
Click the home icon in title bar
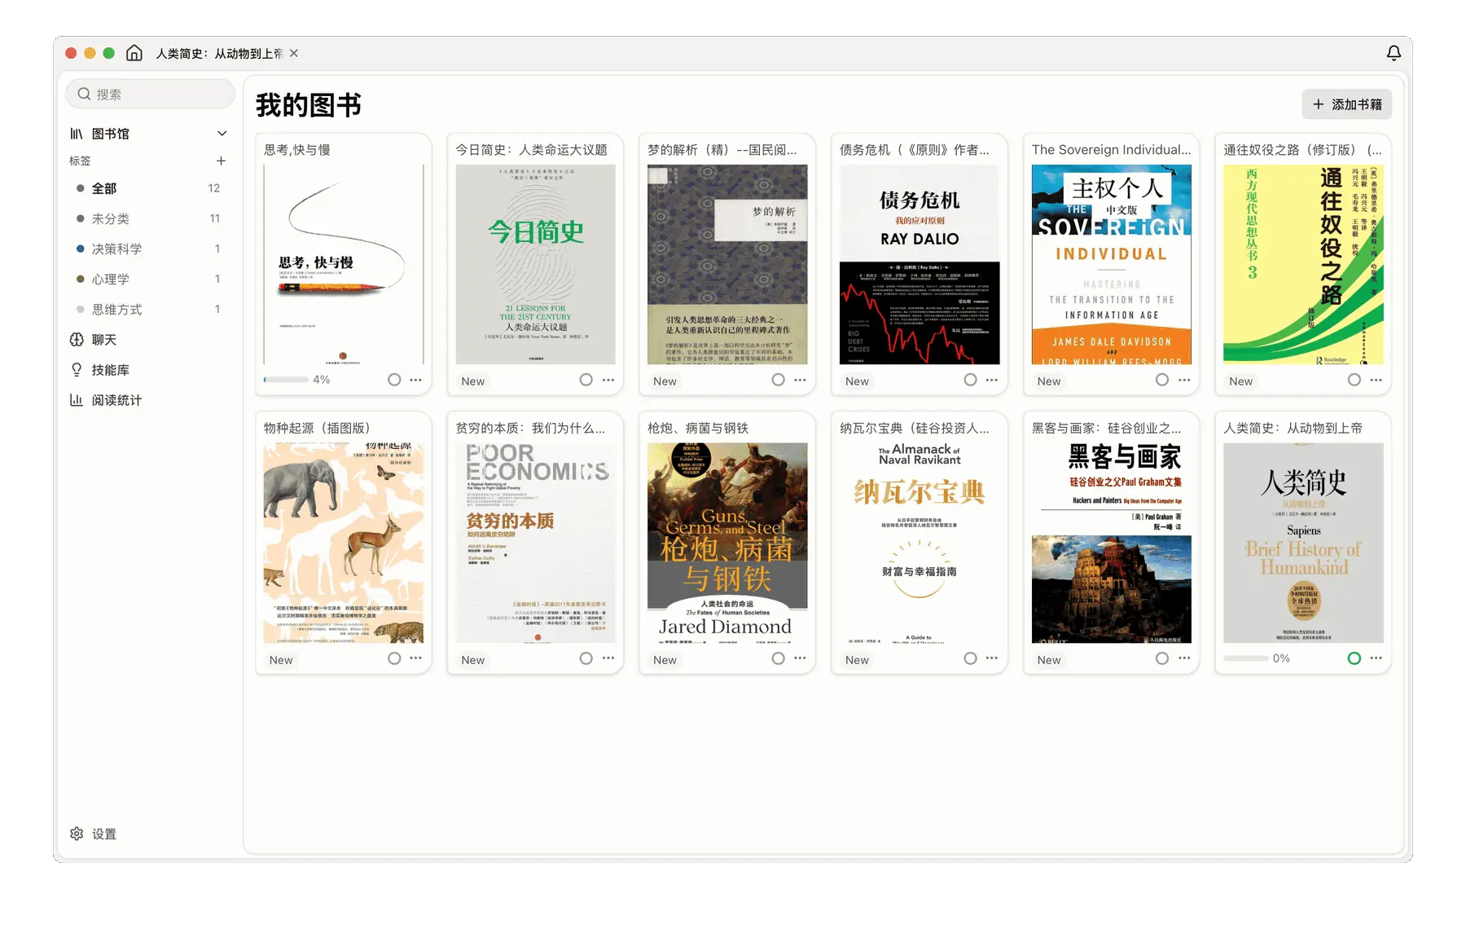pos(134,53)
